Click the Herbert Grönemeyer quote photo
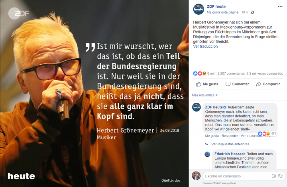This screenshot has width=287, height=187. click(94, 94)
